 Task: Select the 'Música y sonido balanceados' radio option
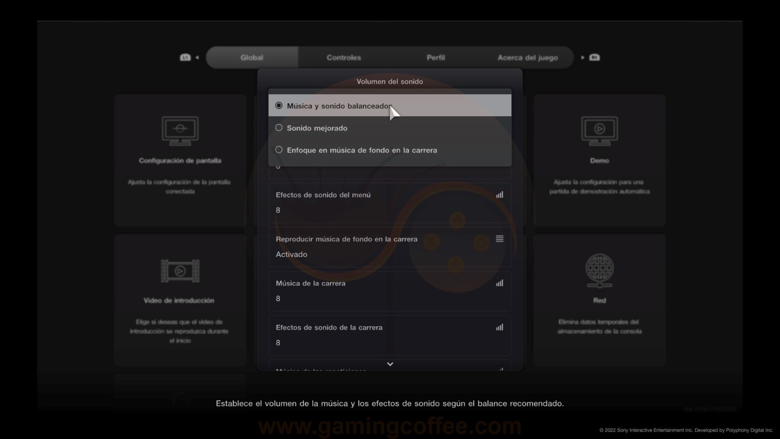[390, 105]
